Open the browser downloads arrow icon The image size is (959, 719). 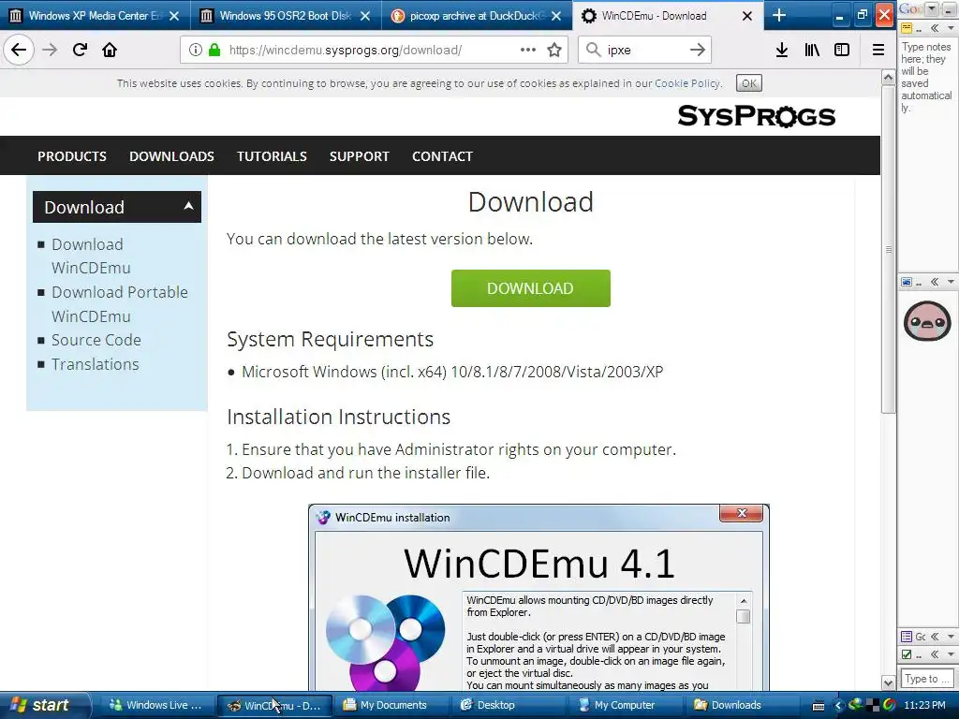[782, 50]
